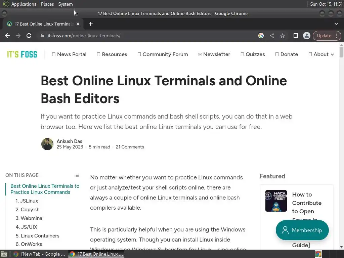Share this page icon

click(x=271, y=36)
